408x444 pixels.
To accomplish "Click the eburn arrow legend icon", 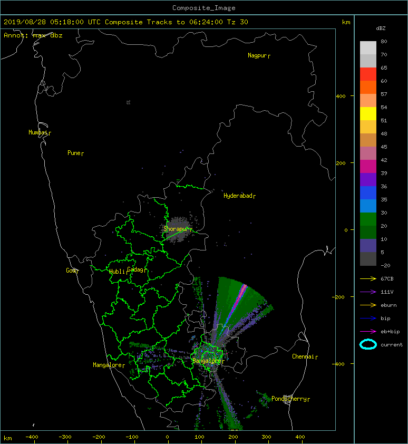I will coord(368,305).
